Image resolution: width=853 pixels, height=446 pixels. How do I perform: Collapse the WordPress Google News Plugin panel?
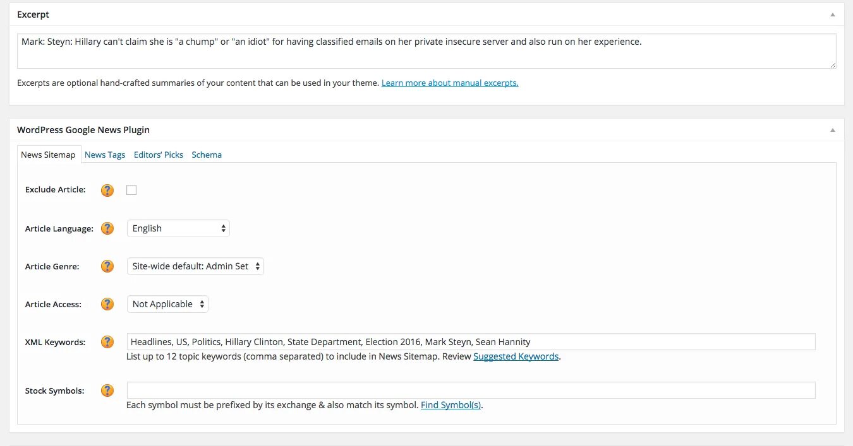[x=833, y=130]
